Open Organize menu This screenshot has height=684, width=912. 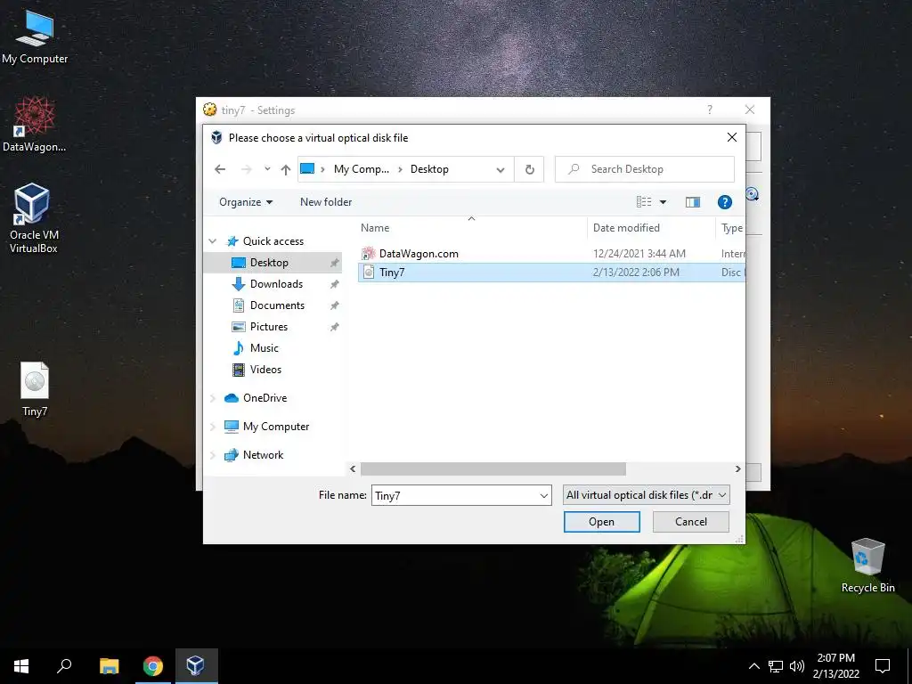point(246,202)
